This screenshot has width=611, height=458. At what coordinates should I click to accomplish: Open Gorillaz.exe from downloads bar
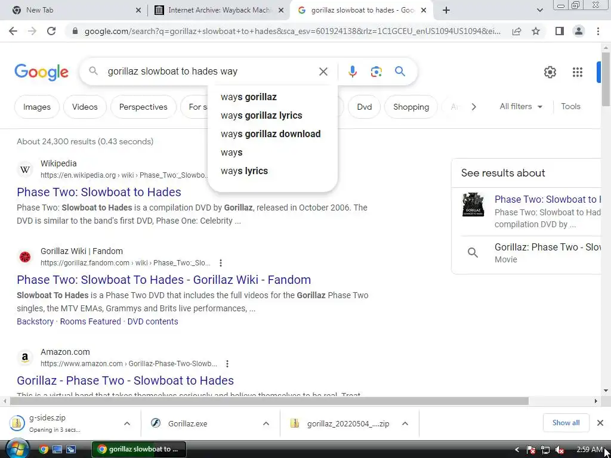[187, 423]
